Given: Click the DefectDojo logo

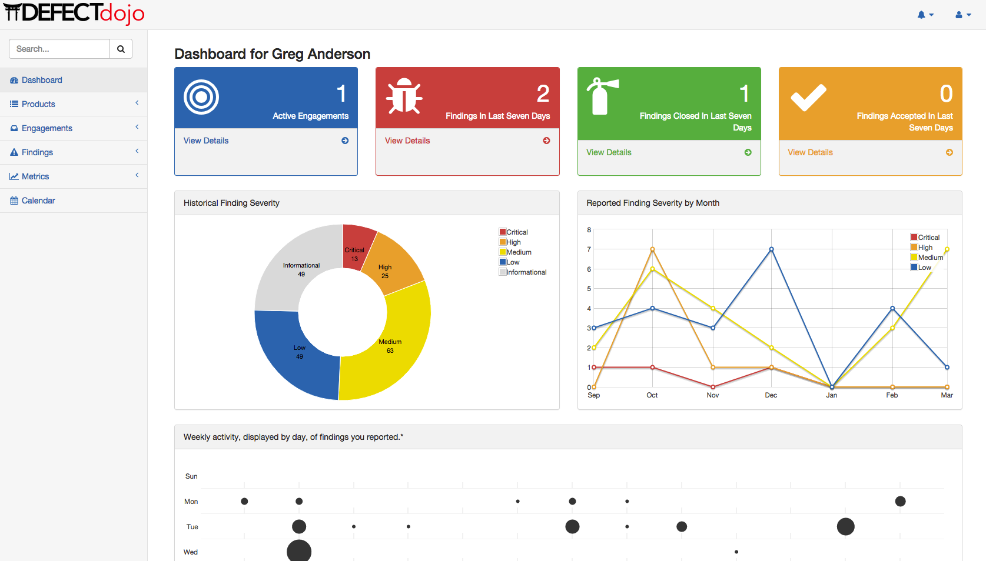Looking at the screenshot, I should click(x=74, y=14).
